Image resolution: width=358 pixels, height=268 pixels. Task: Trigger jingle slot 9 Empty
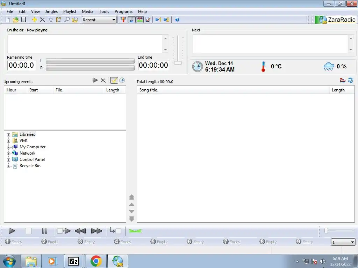pyautogui.click(x=305, y=241)
